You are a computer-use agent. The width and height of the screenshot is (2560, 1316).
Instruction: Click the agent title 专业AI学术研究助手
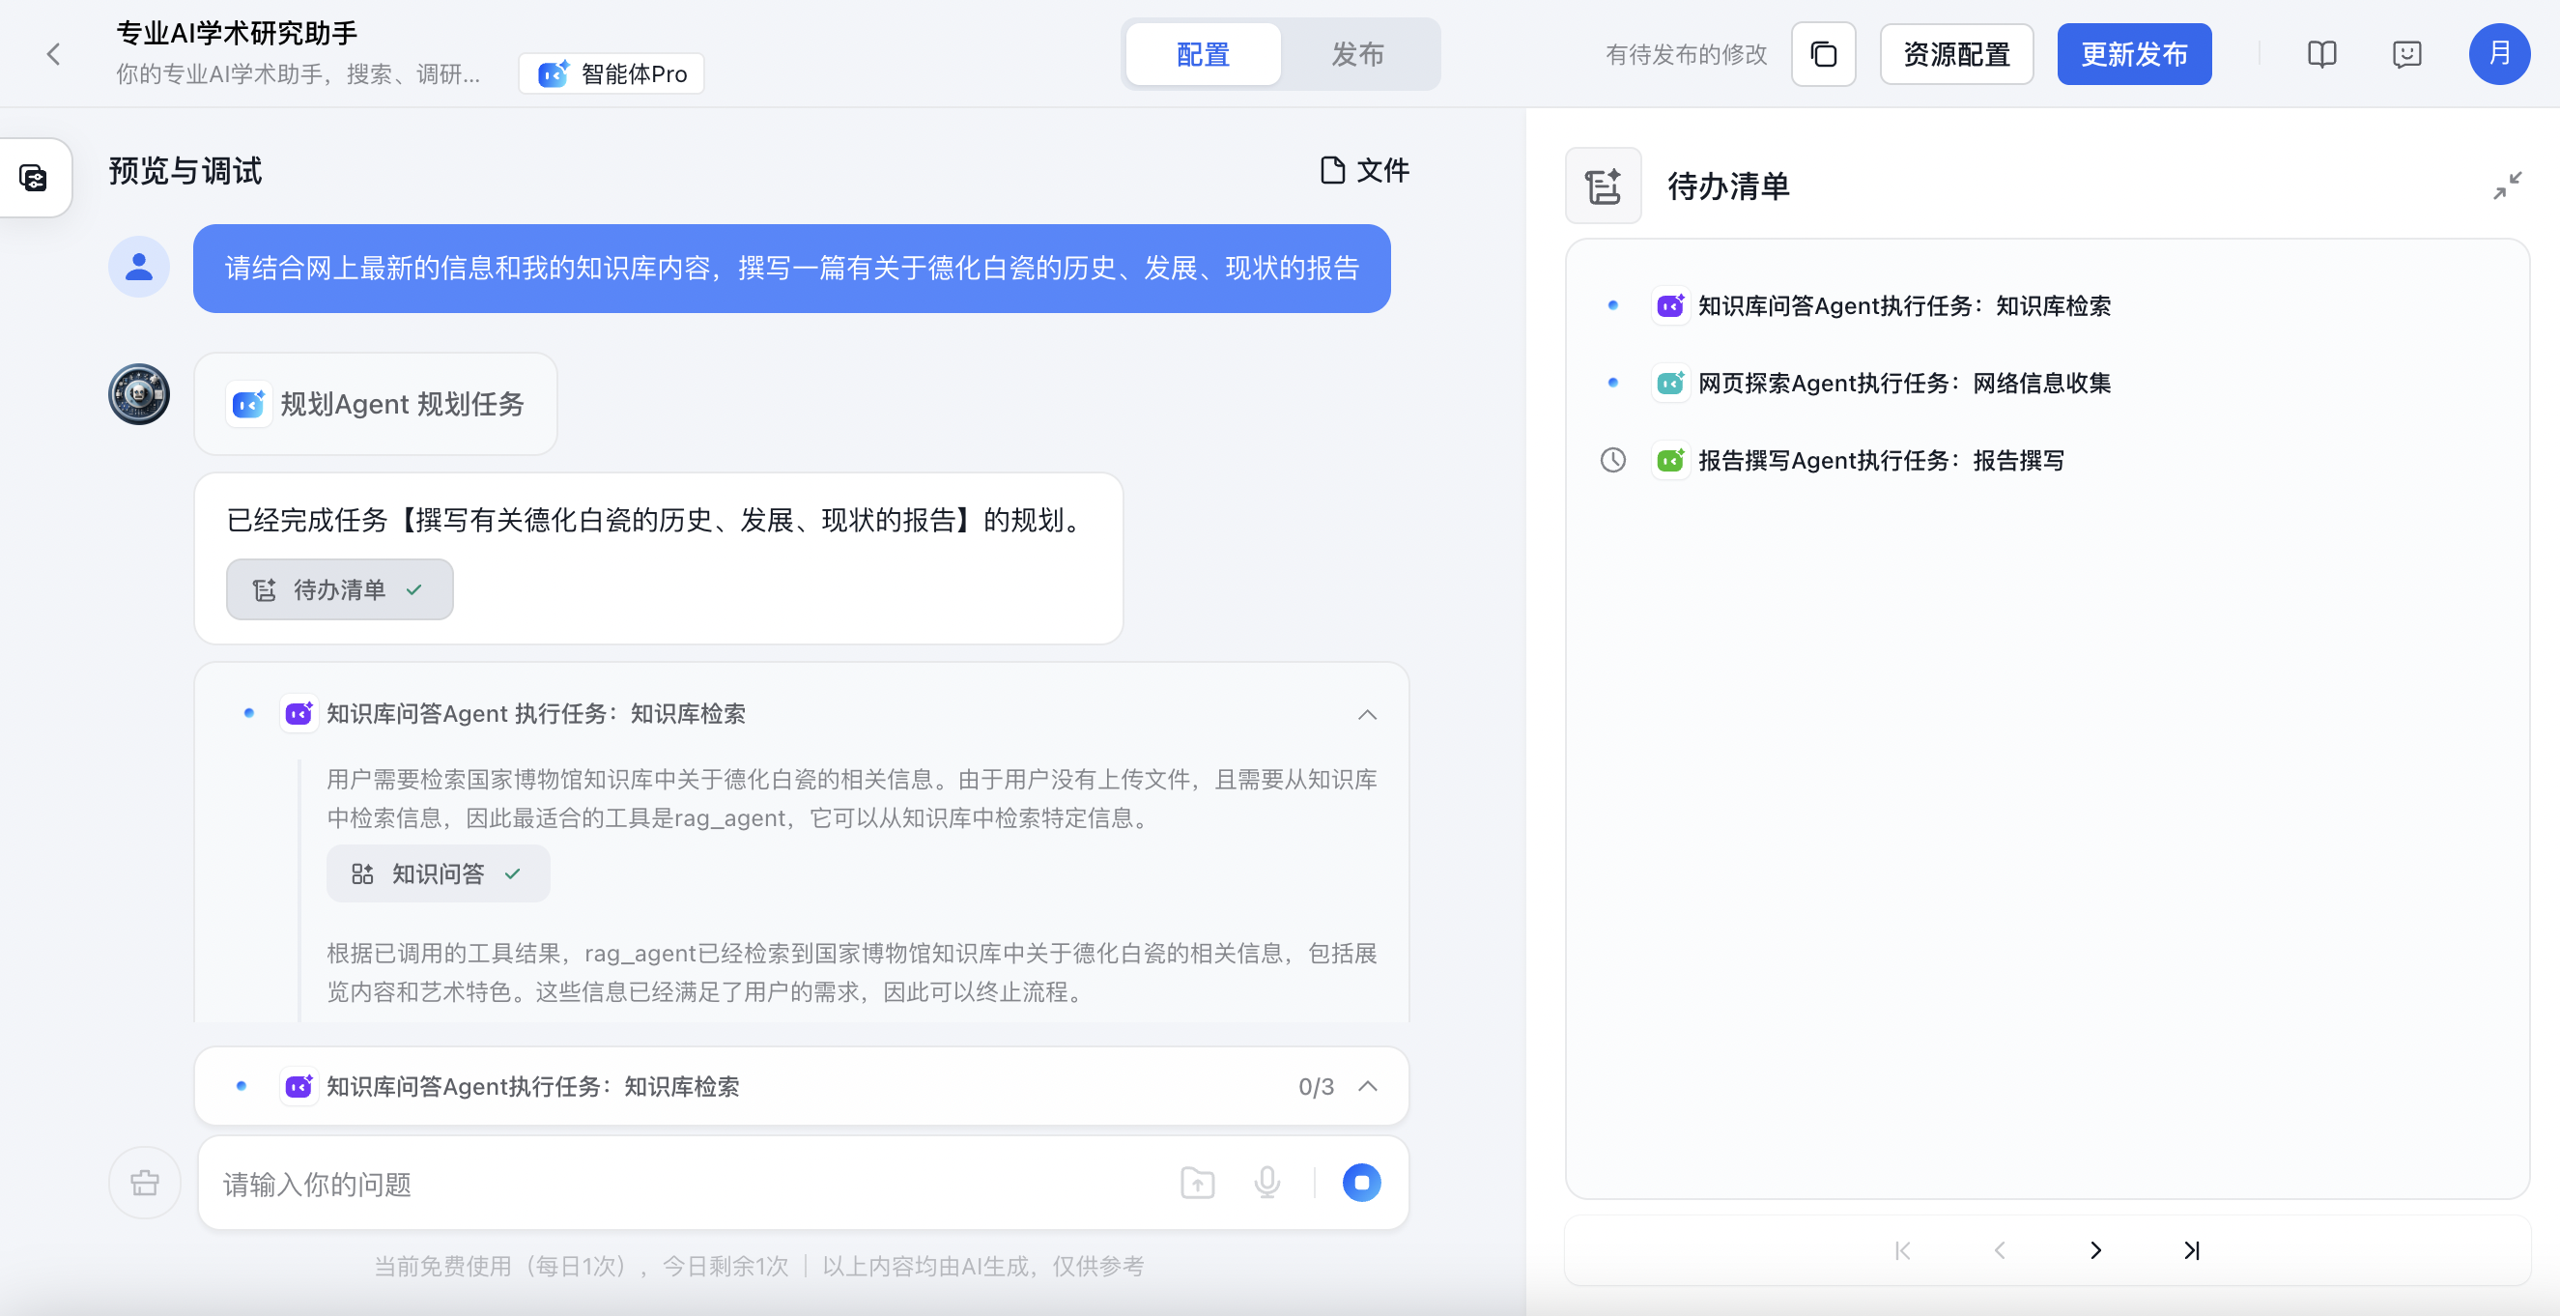point(237,33)
